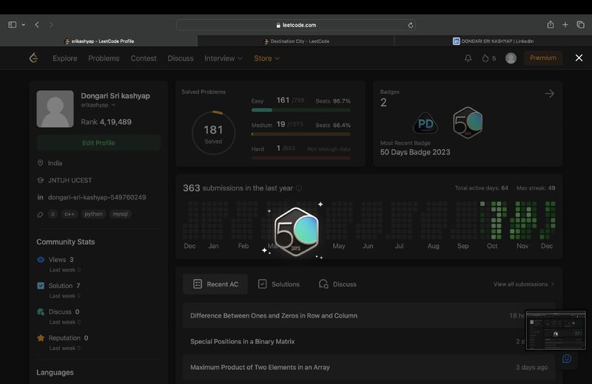Click the Safari sidebar toggle icon
The height and width of the screenshot is (384, 592).
click(x=12, y=25)
